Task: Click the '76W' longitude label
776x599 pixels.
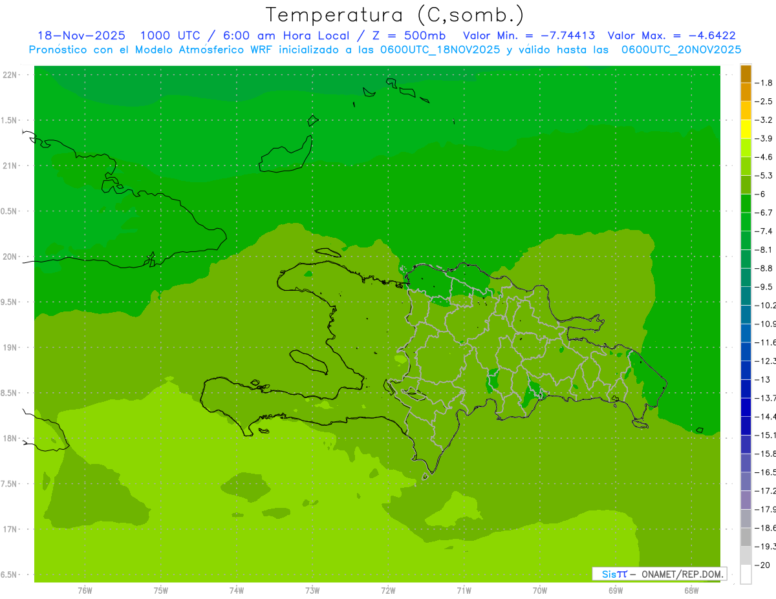Action: (85, 591)
